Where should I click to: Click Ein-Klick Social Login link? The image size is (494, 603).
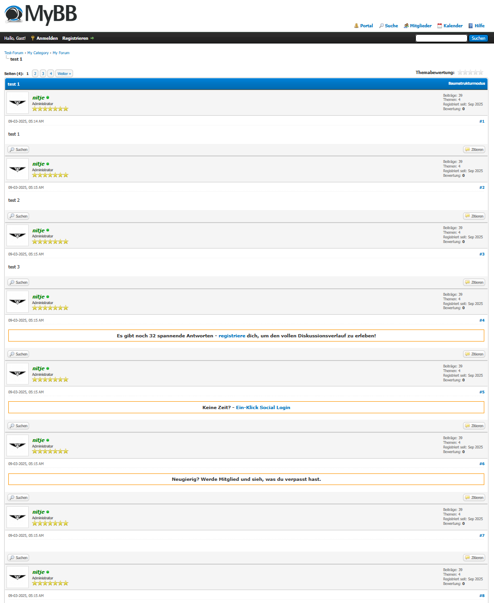tap(263, 408)
